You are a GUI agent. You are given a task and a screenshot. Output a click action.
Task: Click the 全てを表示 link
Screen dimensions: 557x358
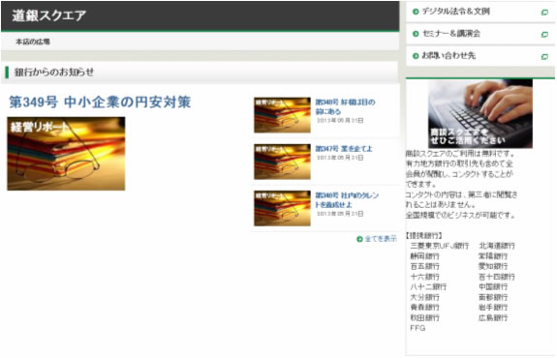[381, 239]
